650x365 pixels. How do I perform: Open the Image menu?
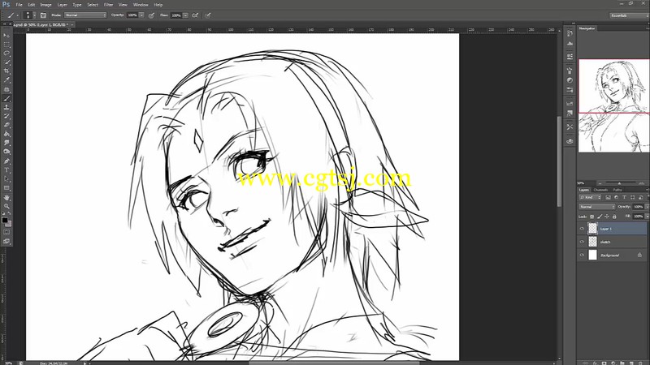coord(45,5)
